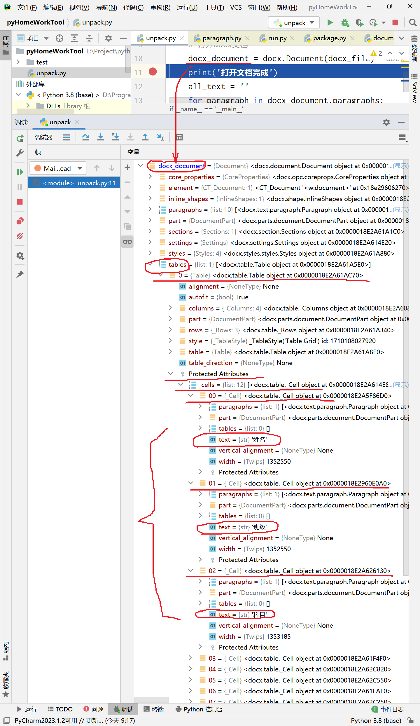
Task: Expand paragraphs list variable
Action: 150,209
